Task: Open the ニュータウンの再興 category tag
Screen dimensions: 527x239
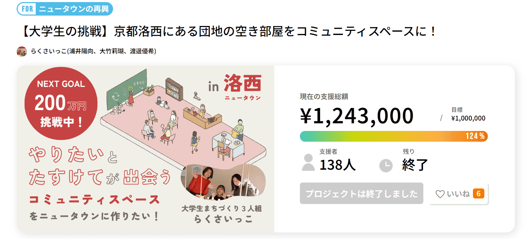Action: tap(74, 9)
